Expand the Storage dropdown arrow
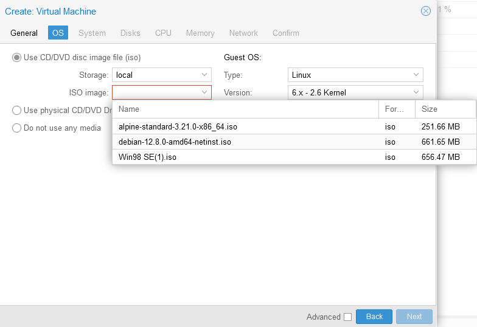The image size is (477, 327). [x=204, y=75]
